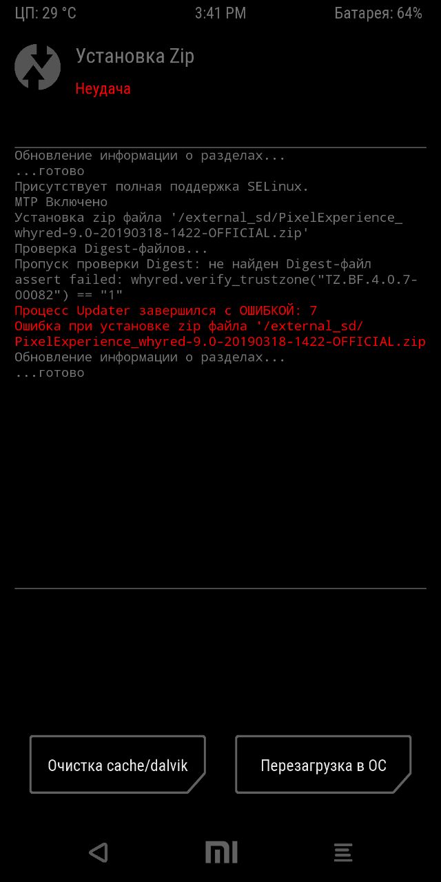This screenshot has width=441, height=882.
Task: Tap the Установка zip файла log line
Action: pos(209,225)
